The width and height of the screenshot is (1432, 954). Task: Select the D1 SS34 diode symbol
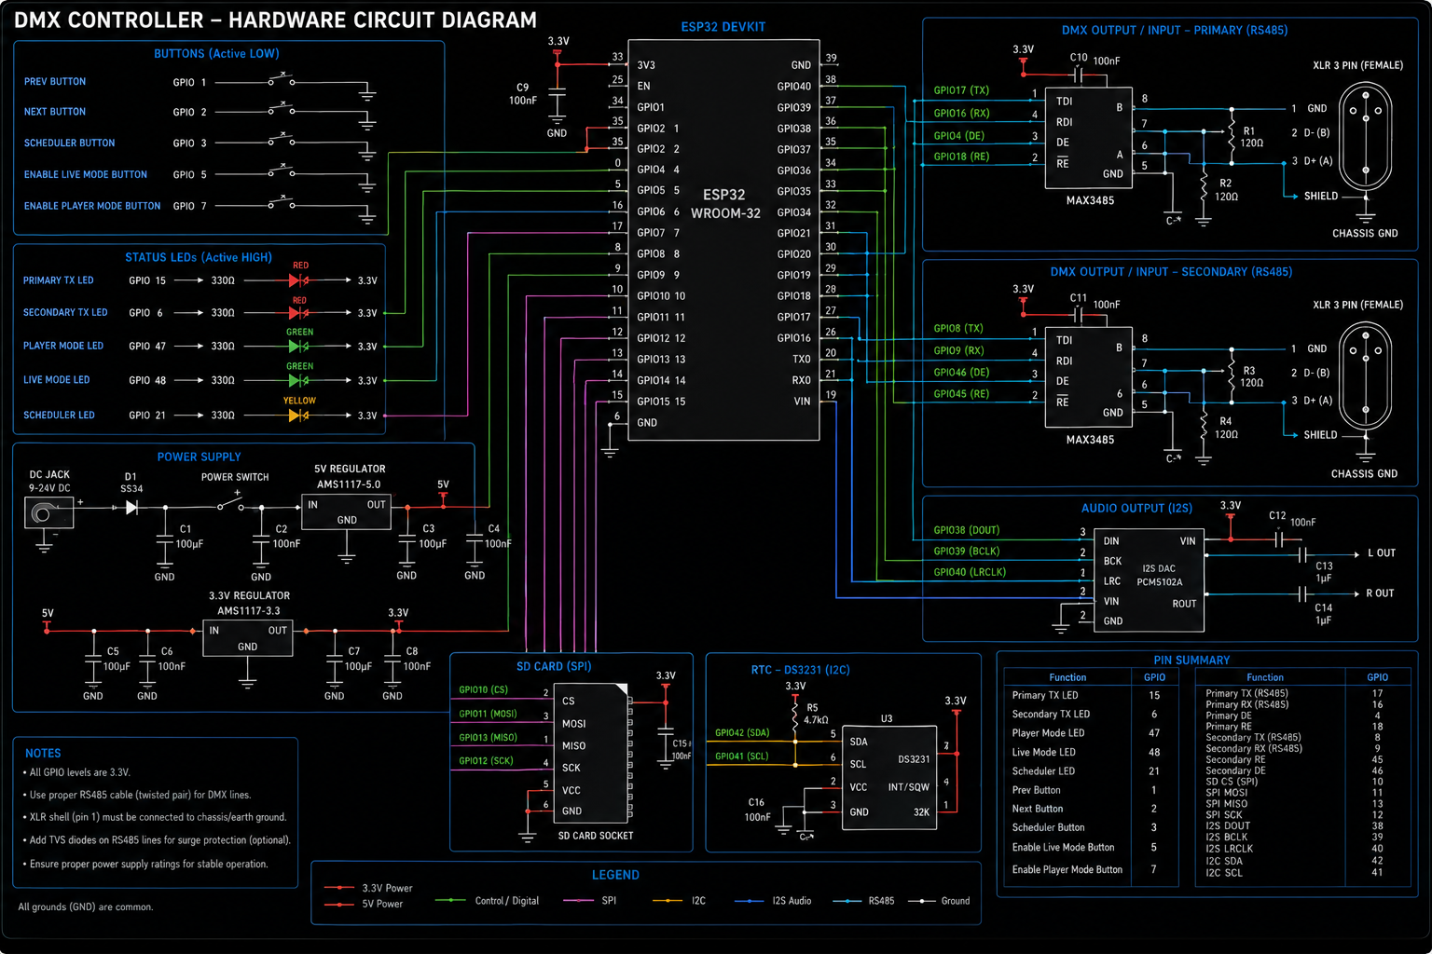131,508
